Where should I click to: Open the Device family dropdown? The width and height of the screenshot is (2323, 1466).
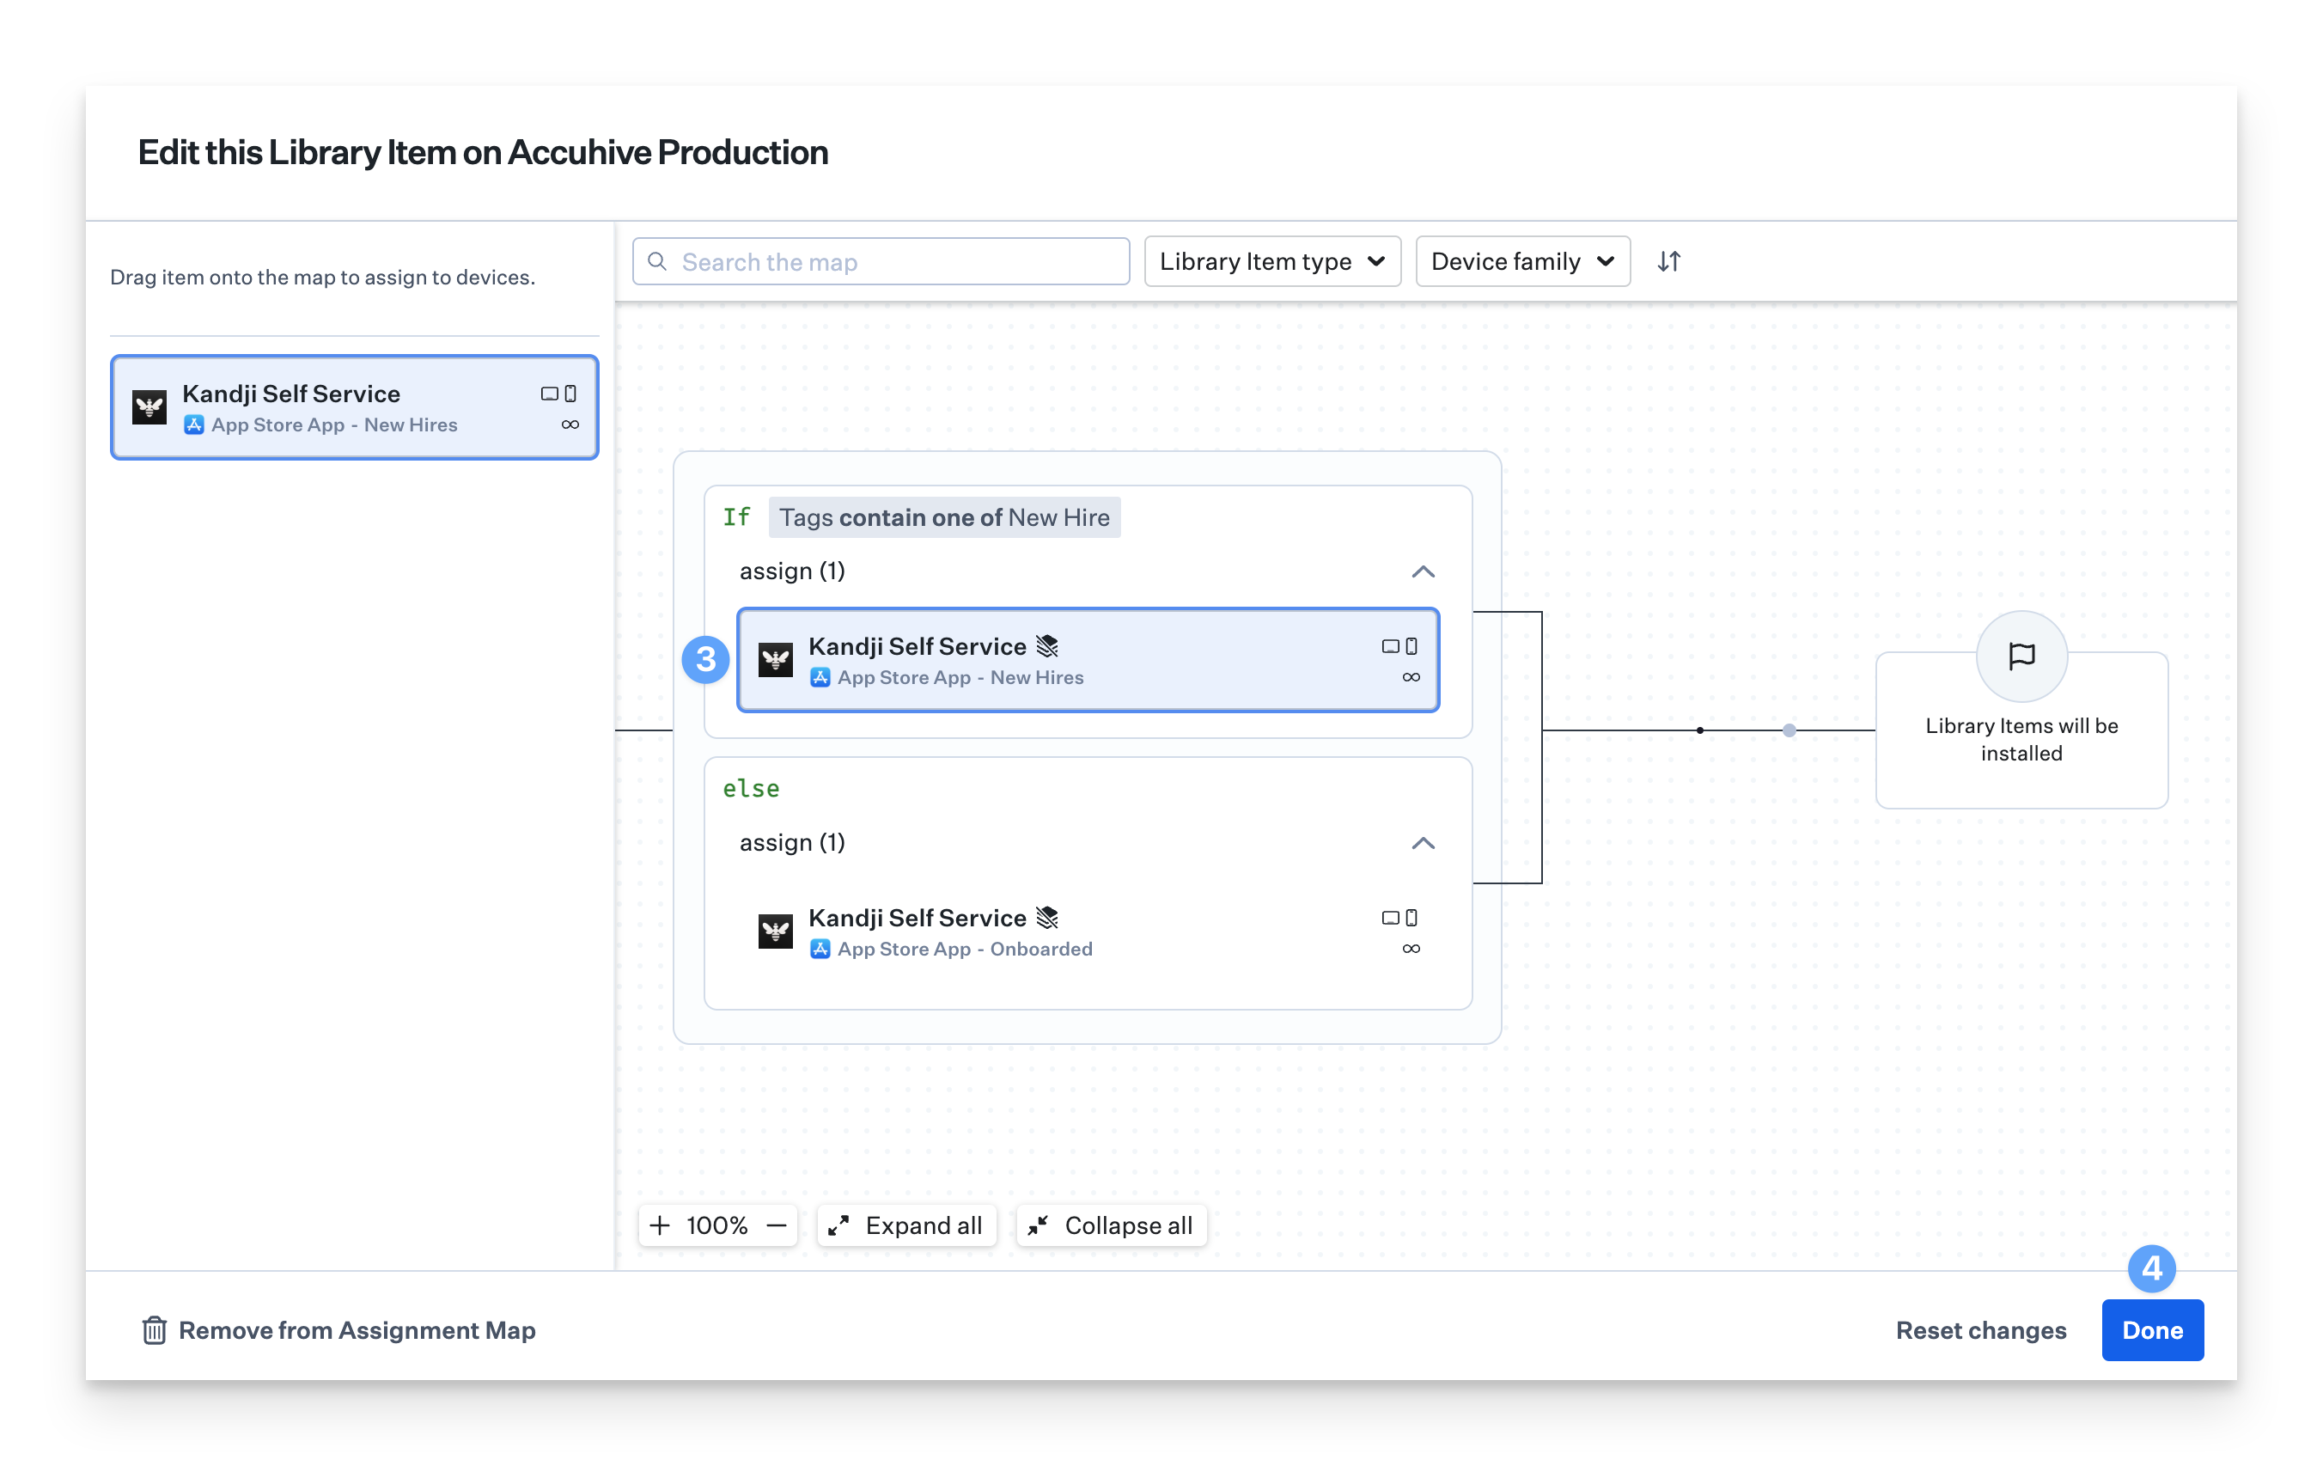(x=1521, y=261)
